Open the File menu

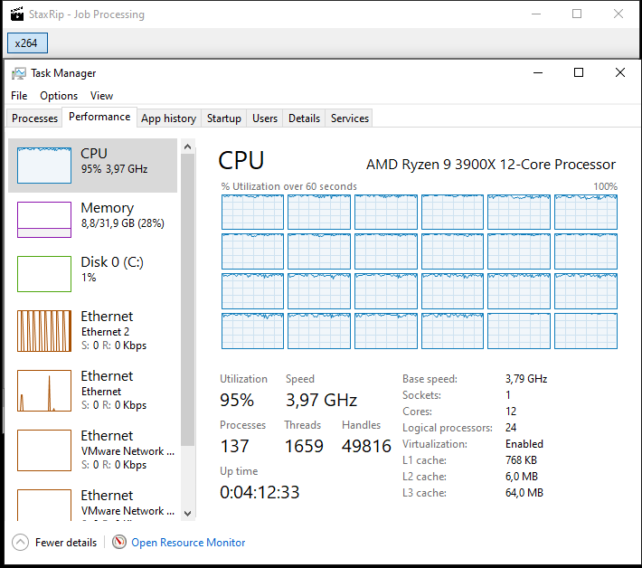click(19, 95)
